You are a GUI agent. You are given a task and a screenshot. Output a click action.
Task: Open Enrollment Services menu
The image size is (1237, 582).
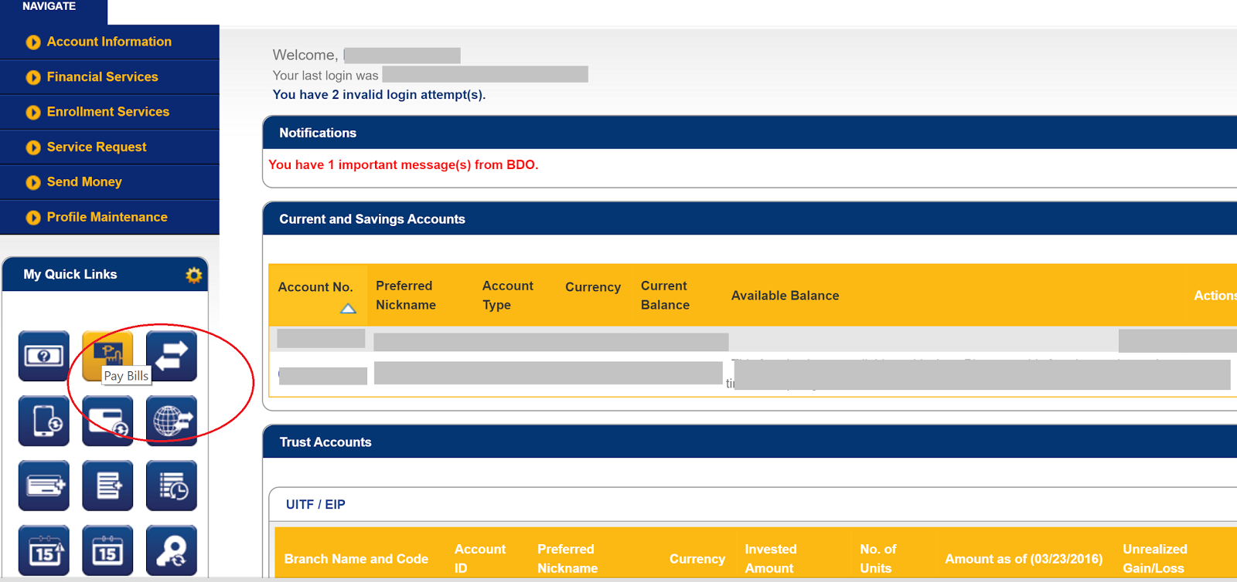point(110,112)
